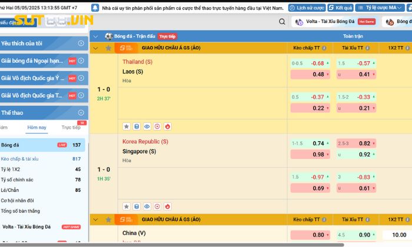This screenshot has height=247, width=412.
Task: Open statistics icon for Thailand vs Laos
Action: (137, 126)
